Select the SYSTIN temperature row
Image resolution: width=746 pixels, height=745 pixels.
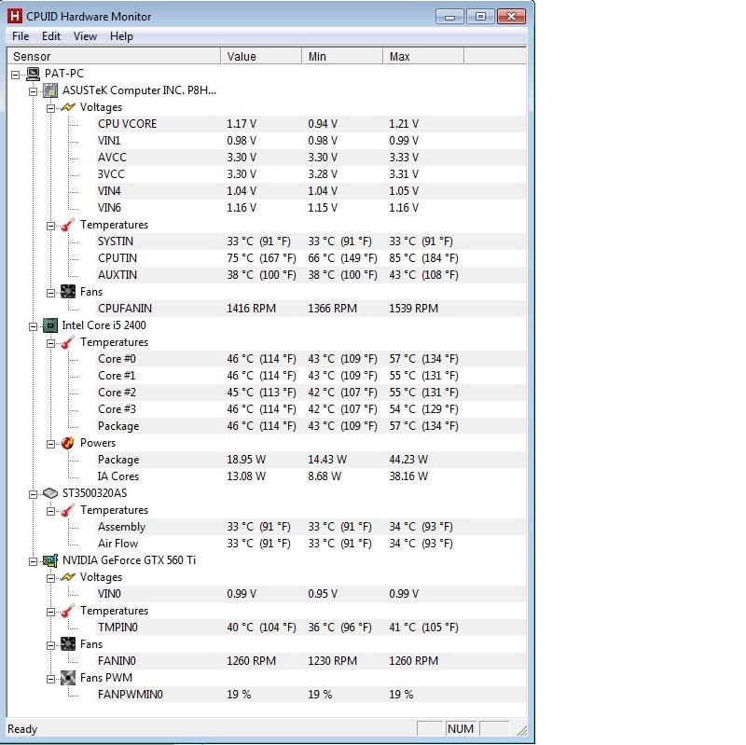(x=311, y=241)
